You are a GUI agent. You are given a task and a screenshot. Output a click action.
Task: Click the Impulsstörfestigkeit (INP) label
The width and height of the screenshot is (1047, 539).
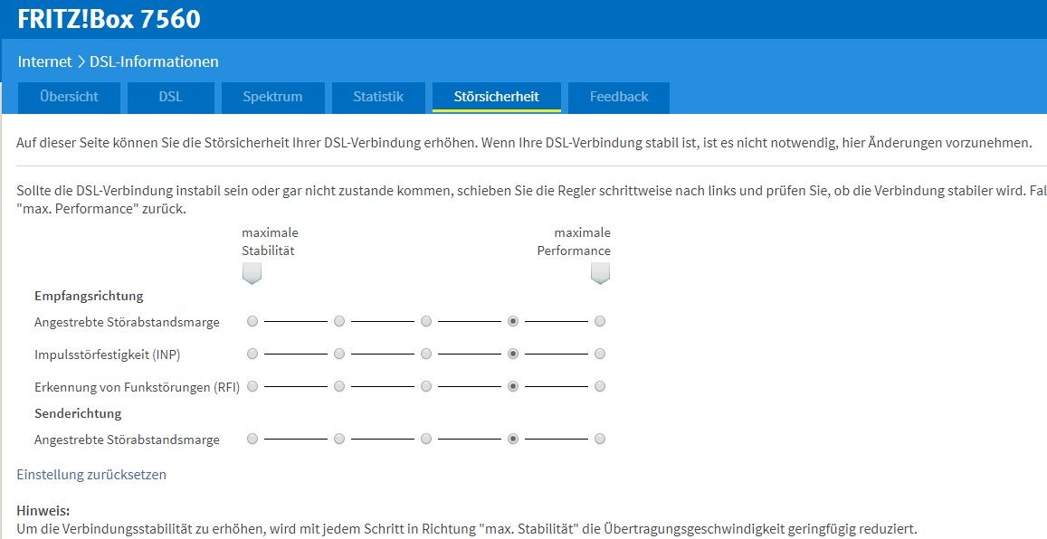(108, 355)
